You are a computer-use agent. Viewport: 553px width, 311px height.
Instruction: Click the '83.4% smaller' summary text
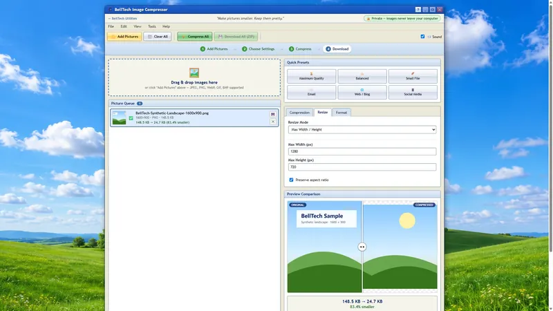click(362, 307)
